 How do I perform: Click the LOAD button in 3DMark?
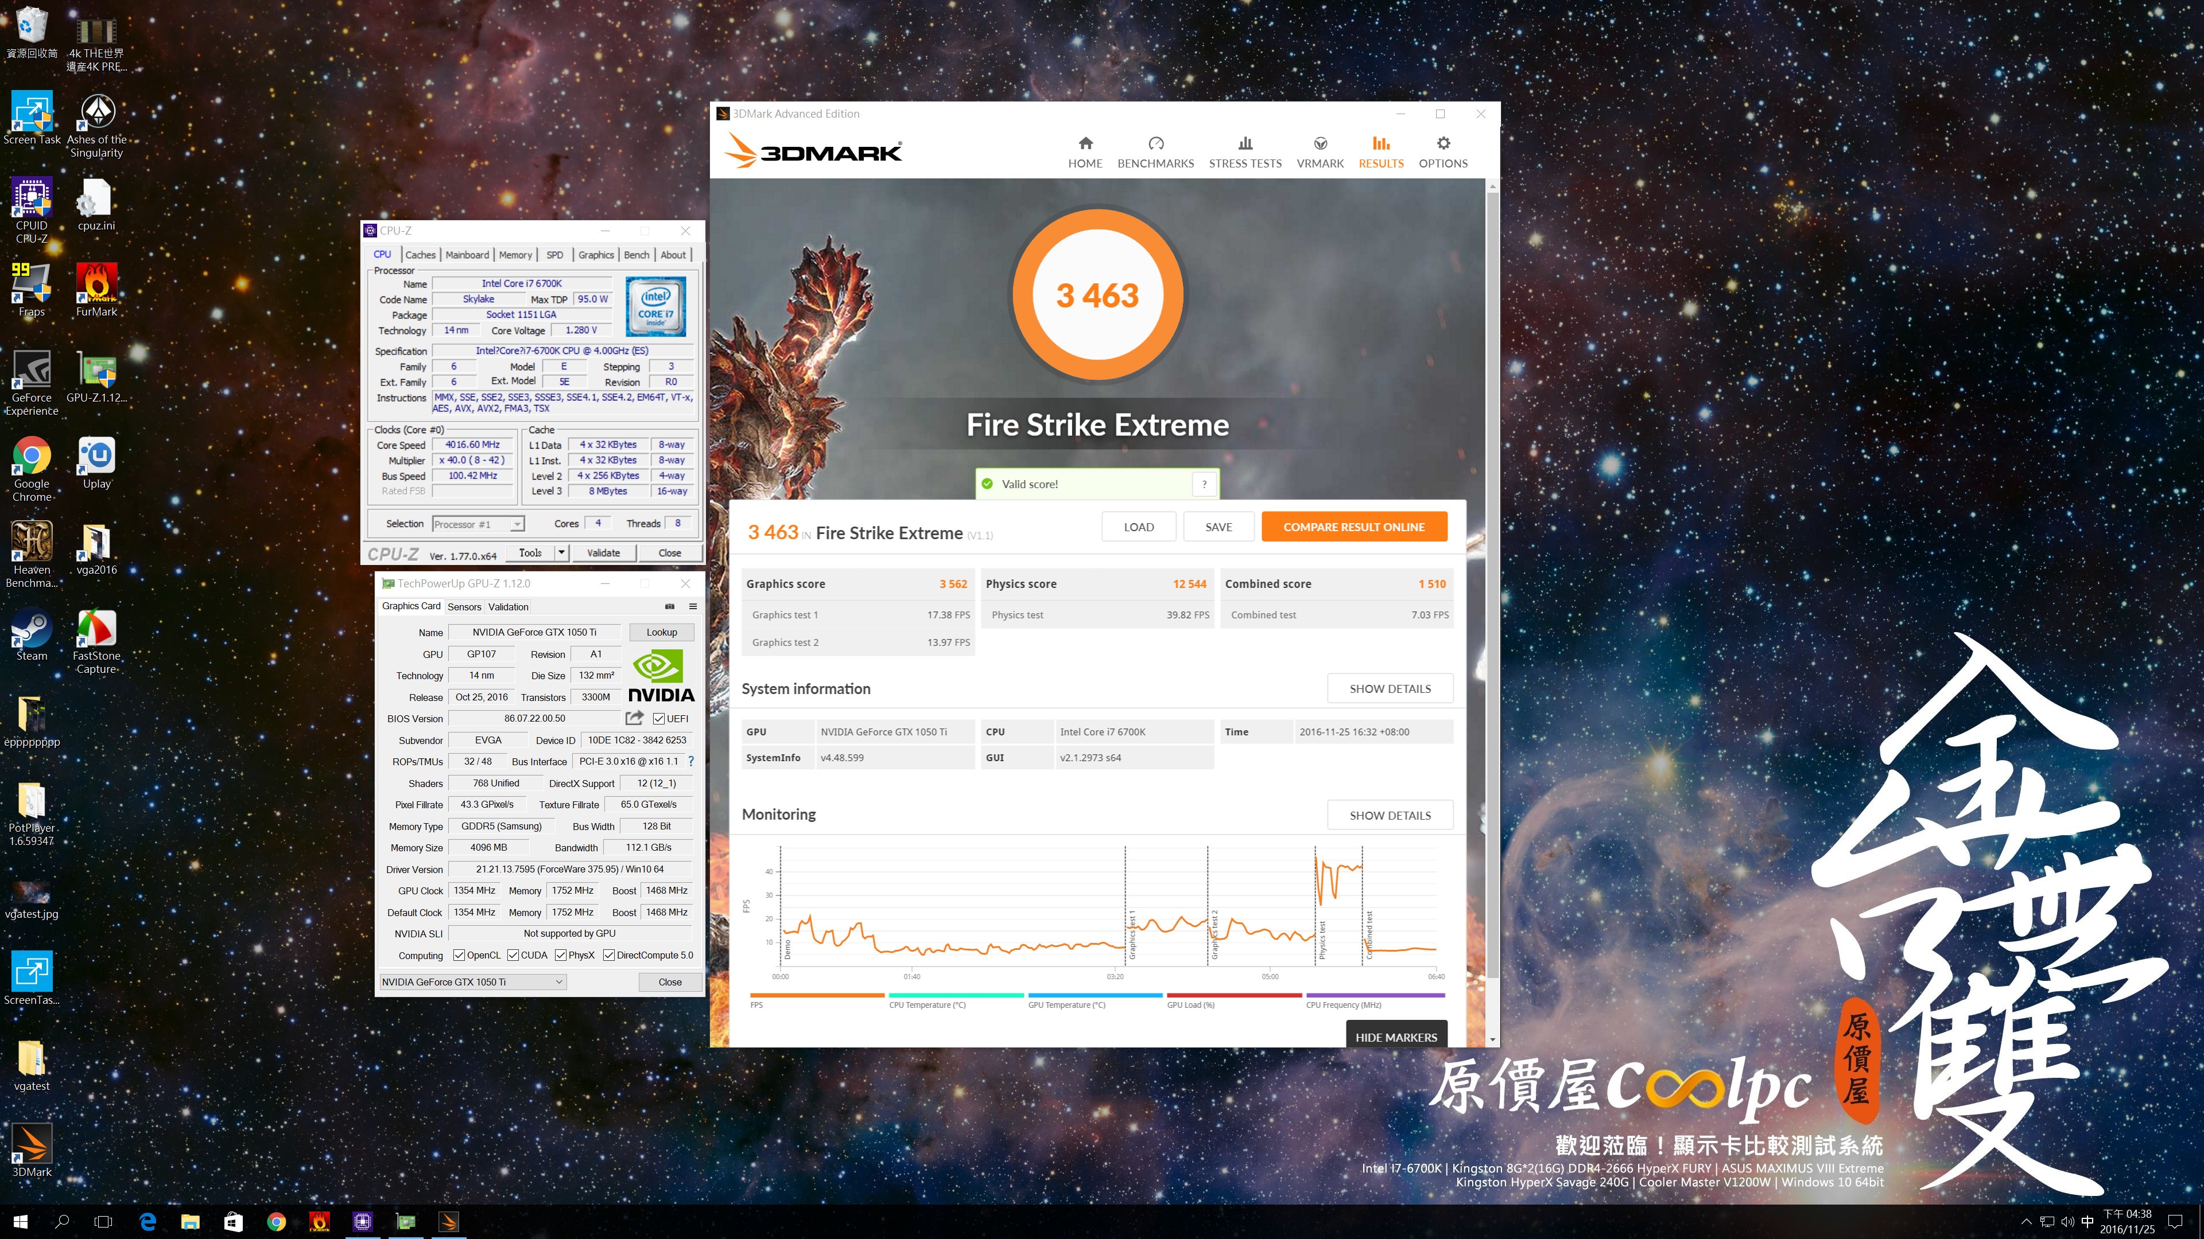click(1139, 527)
